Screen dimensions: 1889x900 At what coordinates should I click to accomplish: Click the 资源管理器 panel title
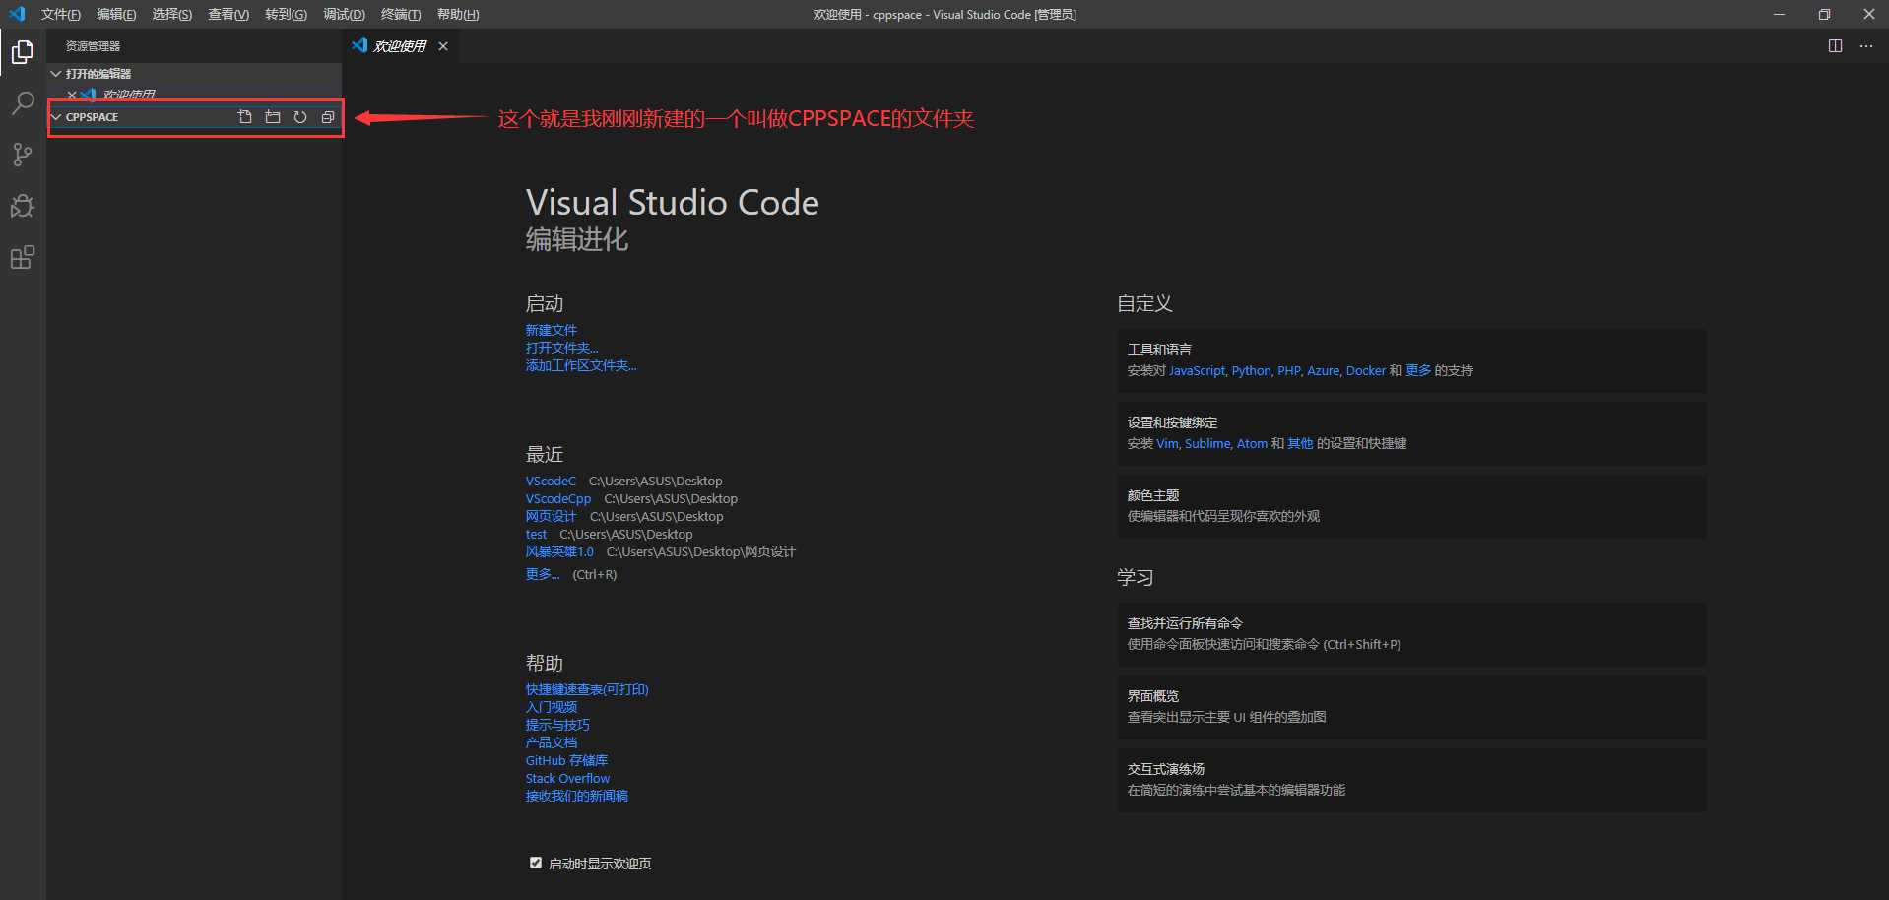pyautogui.click(x=93, y=46)
